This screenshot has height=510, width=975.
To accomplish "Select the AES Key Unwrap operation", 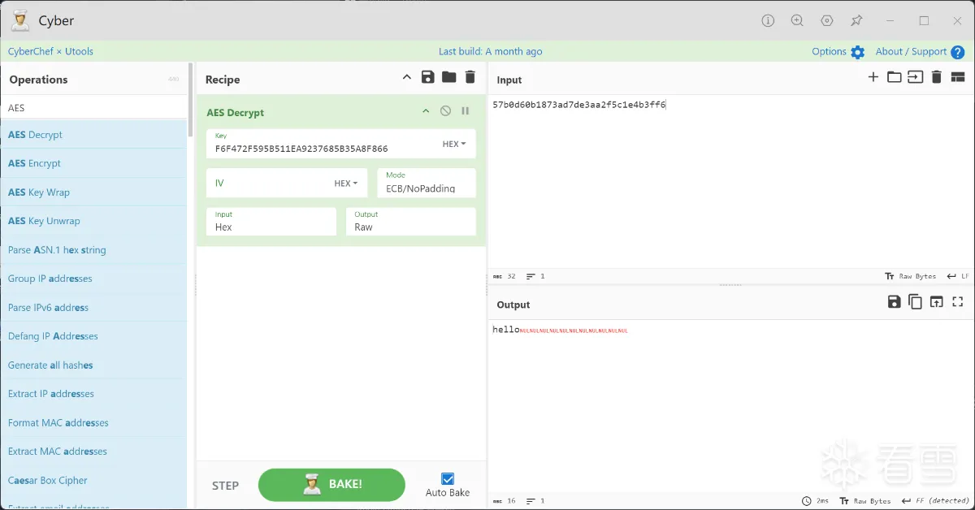I will click(93, 221).
